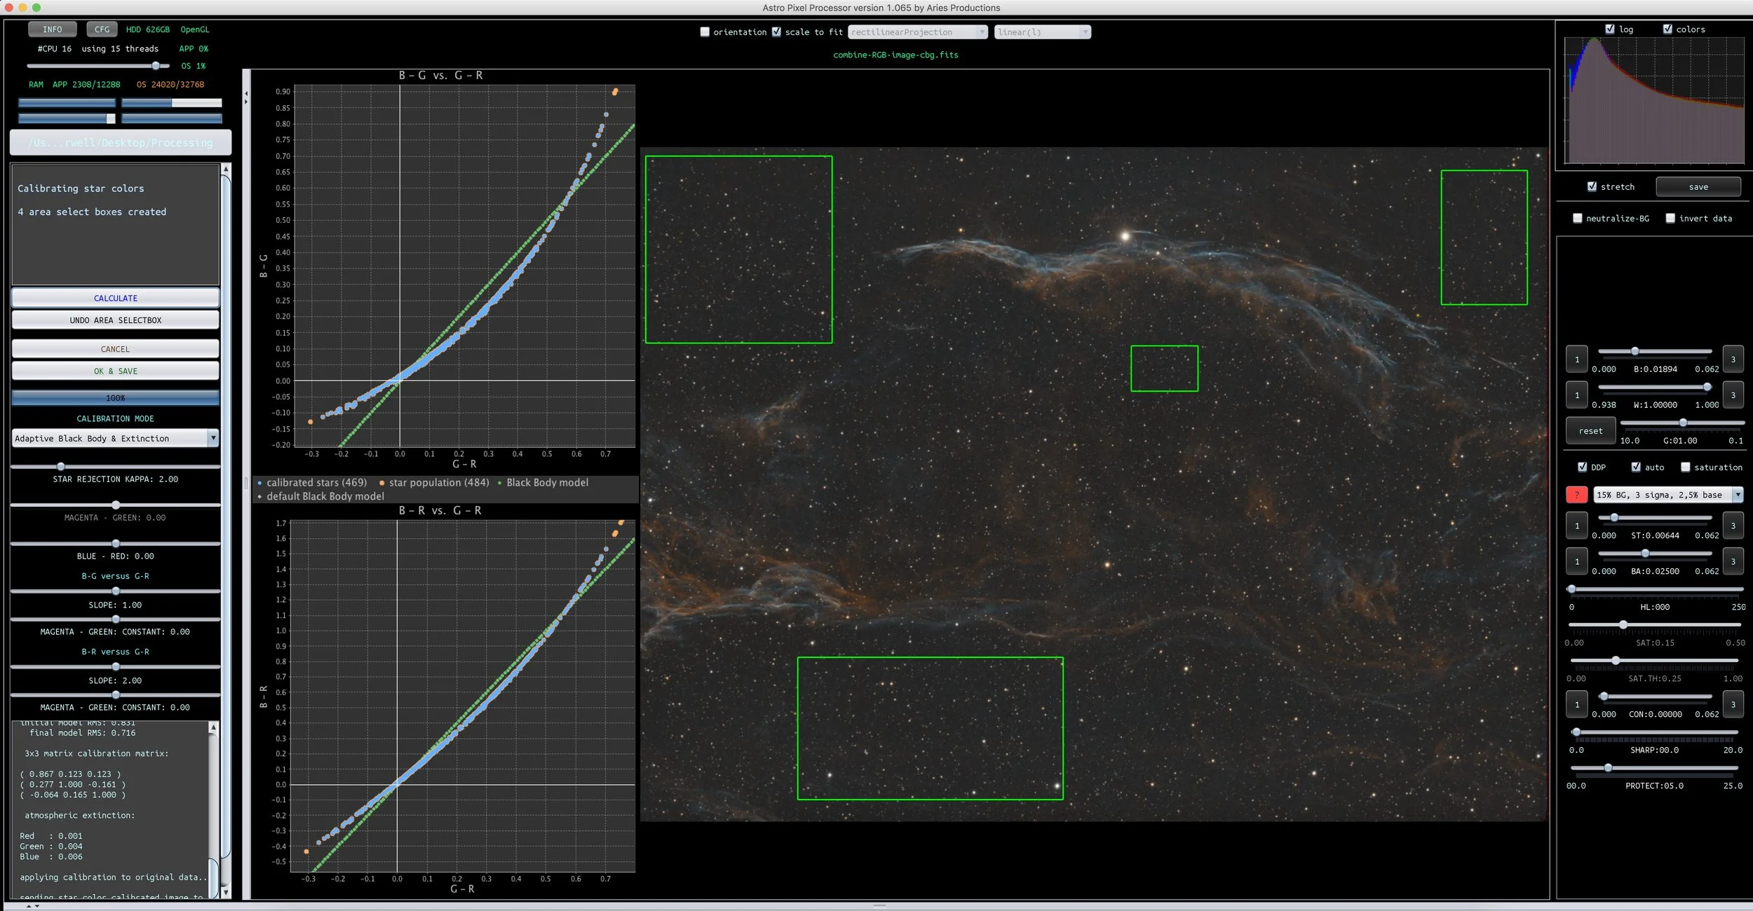Click the G:01.00 gamma slider handle
Screen dimensions: 1753x911
click(1683, 423)
